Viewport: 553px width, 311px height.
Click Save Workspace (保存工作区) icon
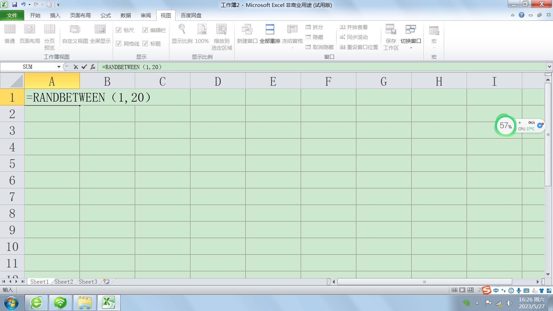point(391,30)
